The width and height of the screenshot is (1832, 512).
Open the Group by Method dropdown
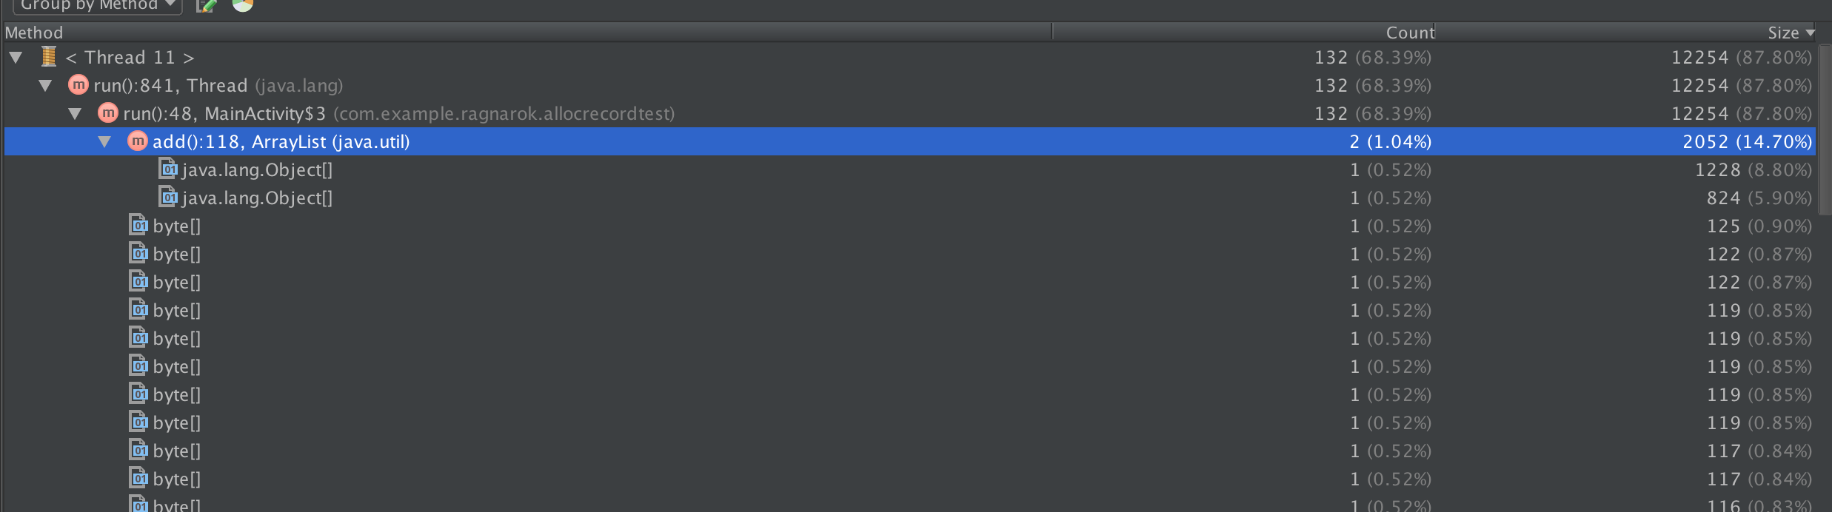(x=96, y=6)
